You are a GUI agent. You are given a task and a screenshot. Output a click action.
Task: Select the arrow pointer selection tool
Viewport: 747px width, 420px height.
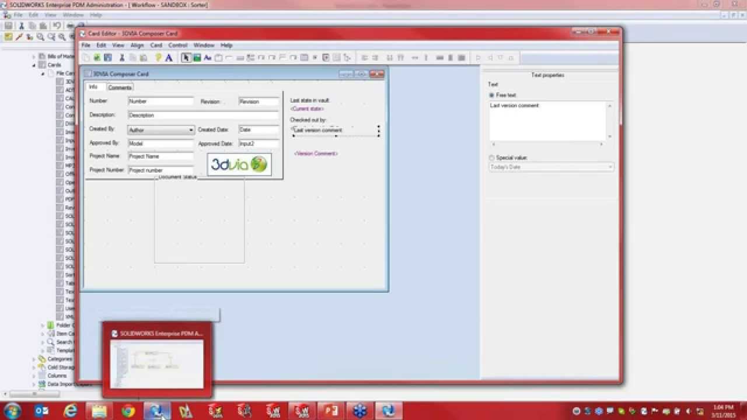click(x=186, y=58)
